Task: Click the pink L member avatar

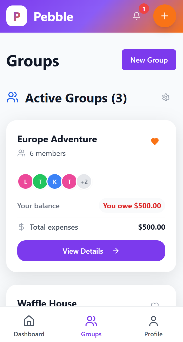Action: coord(25,182)
